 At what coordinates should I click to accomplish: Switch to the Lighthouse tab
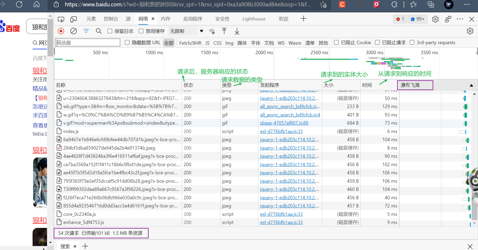(254, 19)
